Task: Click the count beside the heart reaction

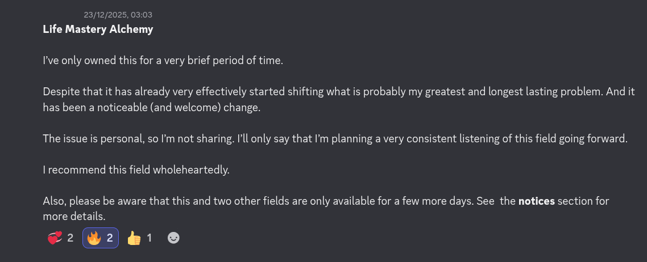Action: (x=70, y=238)
